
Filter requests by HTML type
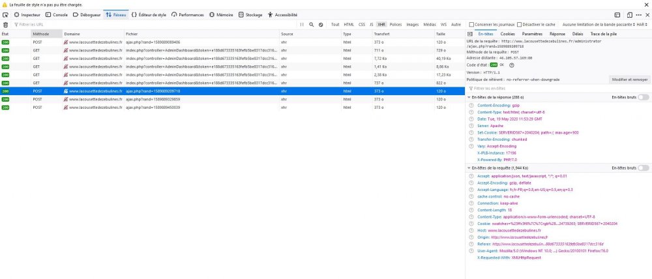click(x=349, y=25)
